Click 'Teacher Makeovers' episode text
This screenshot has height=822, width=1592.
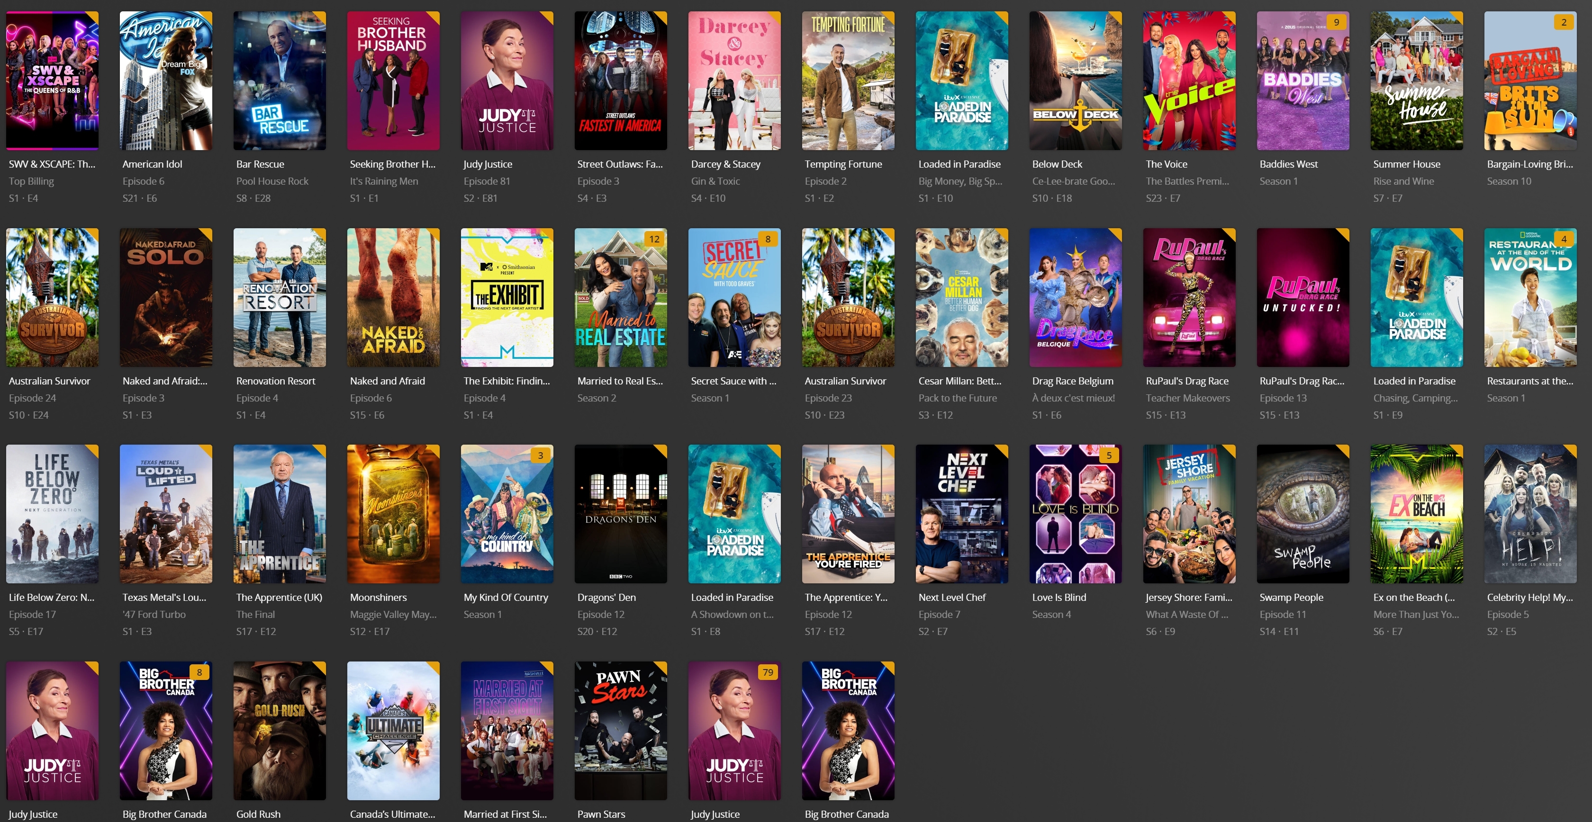[x=1187, y=398]
